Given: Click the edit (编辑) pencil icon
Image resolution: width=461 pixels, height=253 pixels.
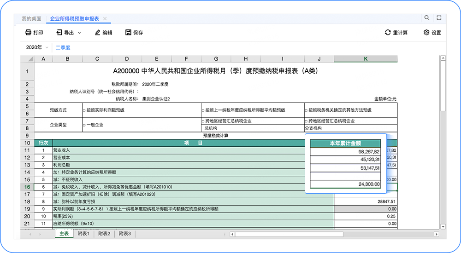Looking at the screenshot, I should [x=98, y=32].
